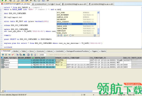The height and width of the screenshot is (96, 142).
Task: Select PCT_USED in autocomplete list
Action: (76, 13)
